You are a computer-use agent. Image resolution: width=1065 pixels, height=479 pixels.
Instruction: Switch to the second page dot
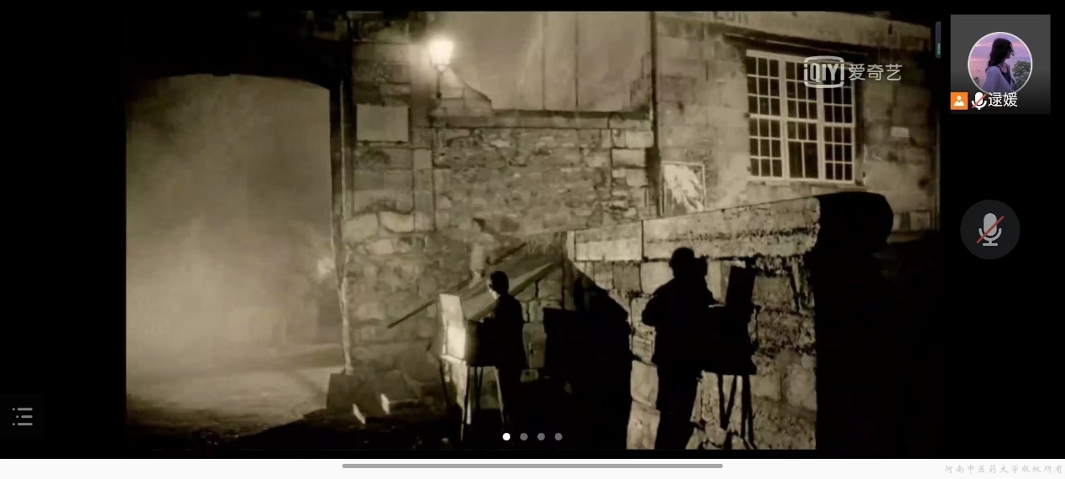click(x=524, y=436)
